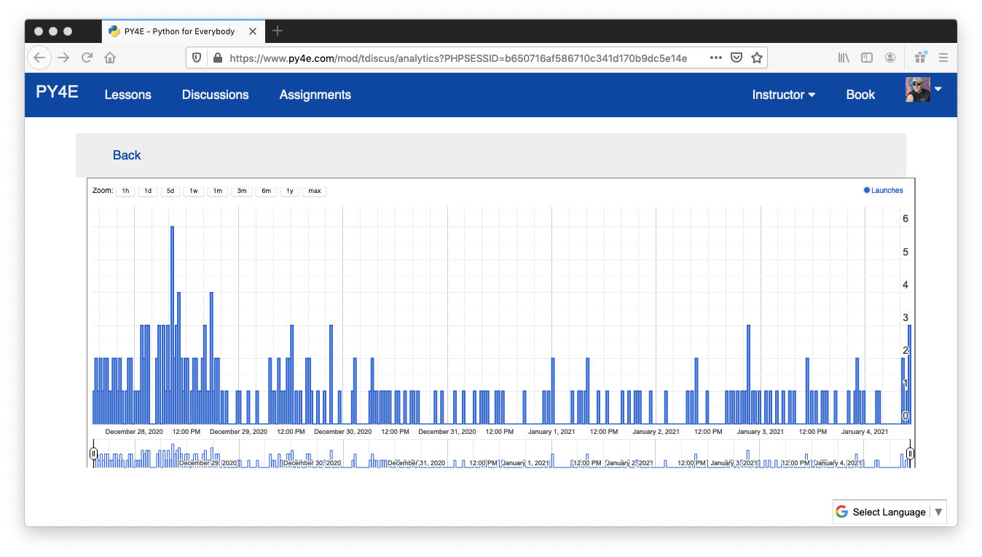Viewport: 982px width, 557px height.
Task: Open the Firefox library icon
Action: (844, 58)
